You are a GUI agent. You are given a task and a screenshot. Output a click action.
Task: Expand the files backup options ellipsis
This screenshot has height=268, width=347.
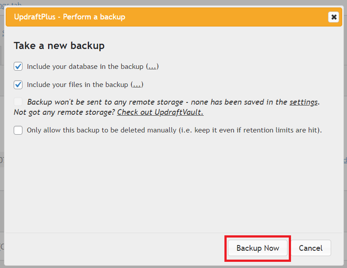tap(137, 84)
